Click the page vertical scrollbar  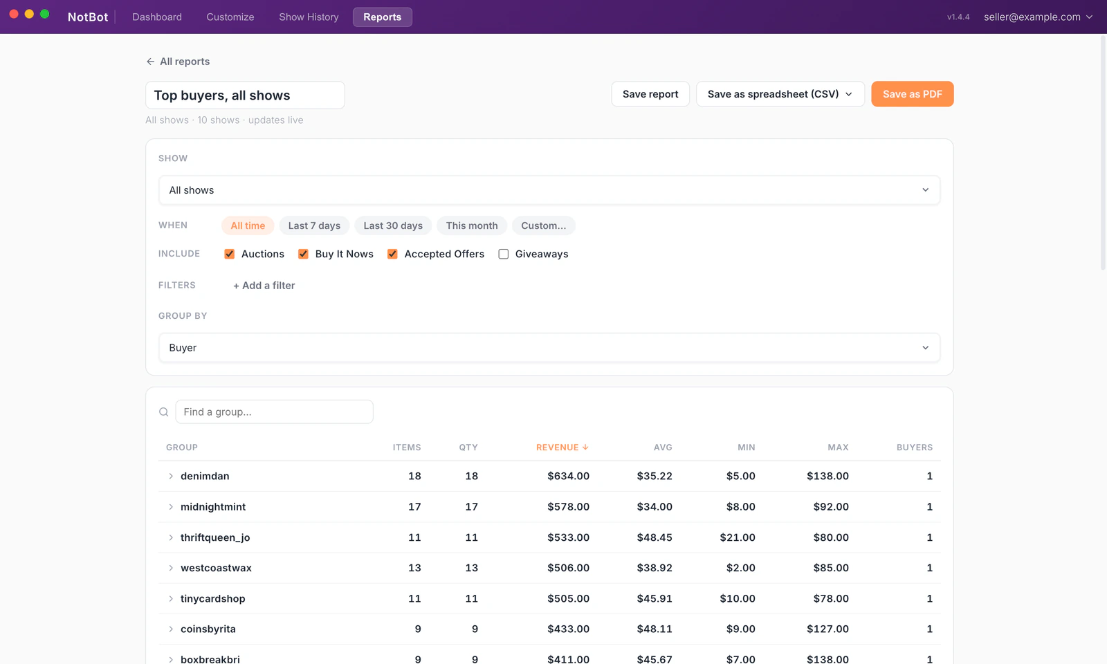1103,152
